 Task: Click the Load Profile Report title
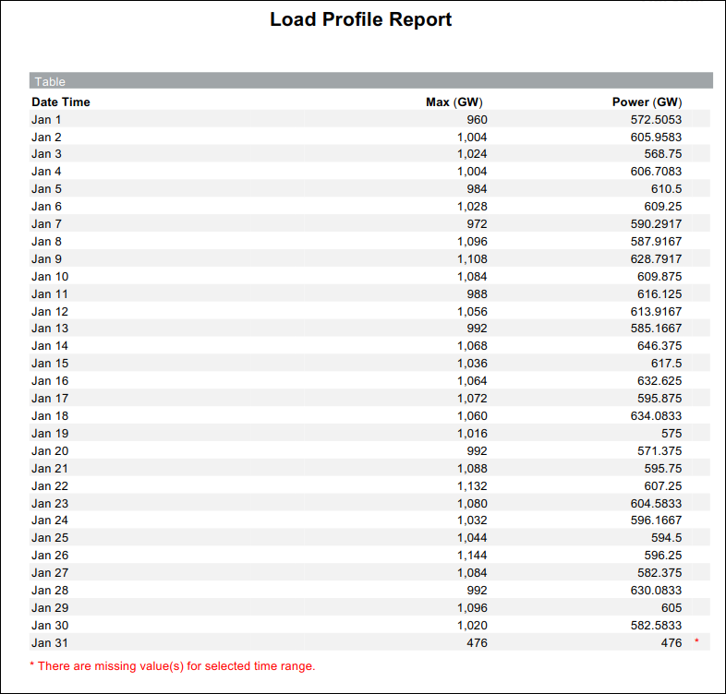tap(360, 19)
